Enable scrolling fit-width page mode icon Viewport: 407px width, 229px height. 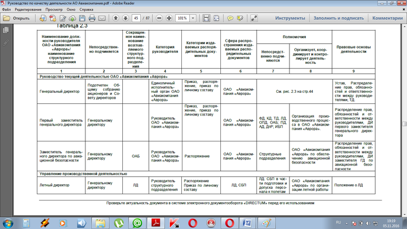point(206,18)
